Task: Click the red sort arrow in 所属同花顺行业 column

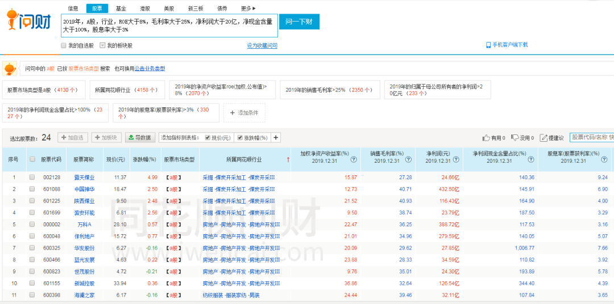Action: [288, 159]
